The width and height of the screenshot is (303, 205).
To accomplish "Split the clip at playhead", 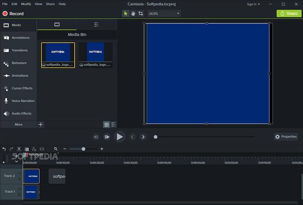I will point(42,149).
